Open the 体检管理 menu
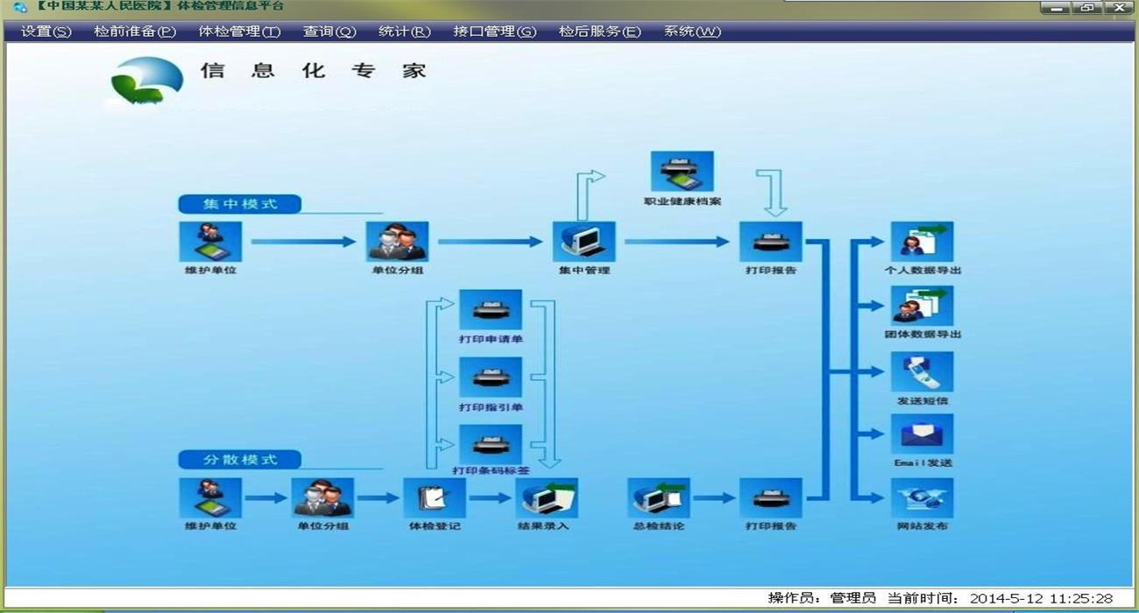The image size is (1139, 613). 239,32
